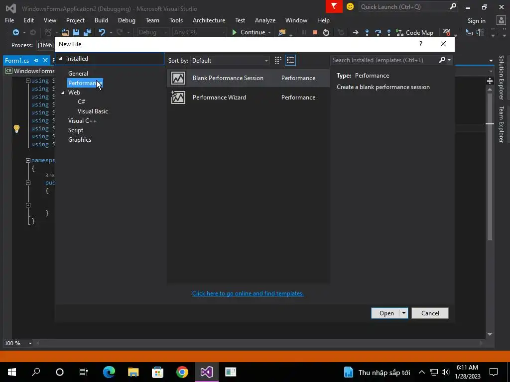Click the search magnifier in template search
Image resolution: width=510 pixels, height=382 pixels.
pyautogui.click(x=442, y=60)
